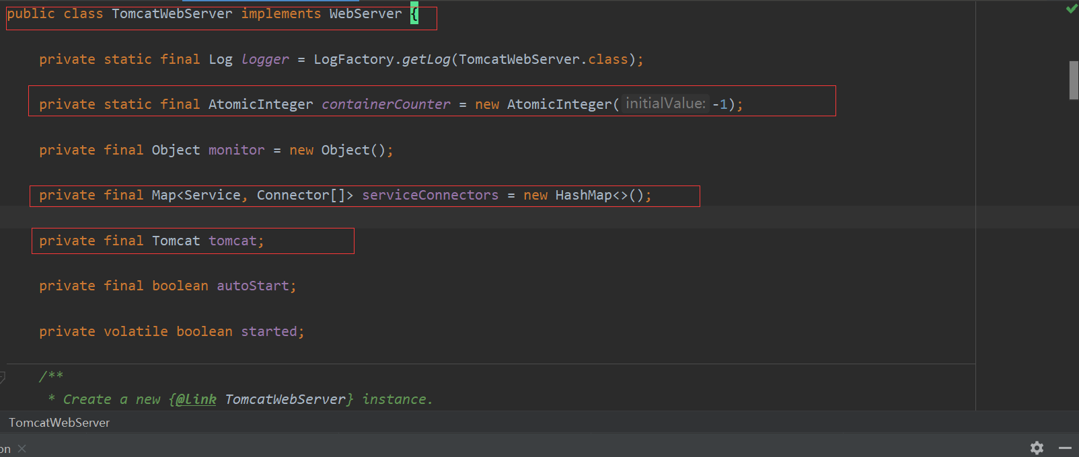This screenshot has height=457, width=1079.
Task: Click the implements keyword
Action: tap(281, 13)
